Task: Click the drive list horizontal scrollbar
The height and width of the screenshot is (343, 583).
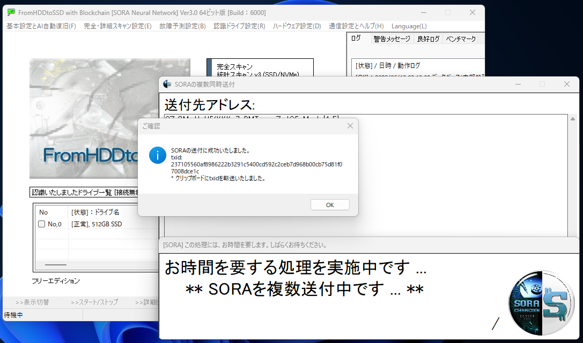Action: [x=56, y=265]
